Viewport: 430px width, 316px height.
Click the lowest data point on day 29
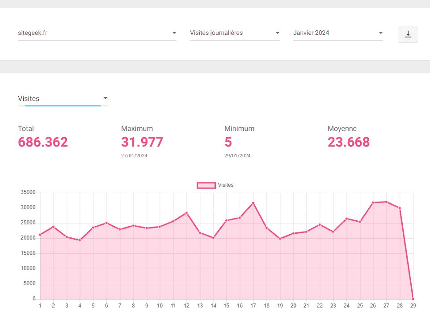(x=413, y=299)
